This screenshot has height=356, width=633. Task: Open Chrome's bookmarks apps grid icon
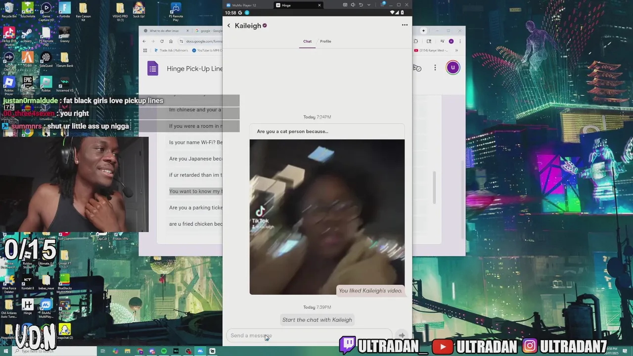pyautogui.click(x=145, y=50)
